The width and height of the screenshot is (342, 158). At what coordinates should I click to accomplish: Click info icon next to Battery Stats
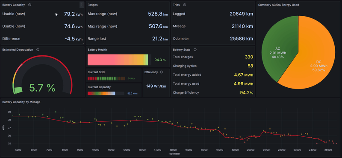[x=195, y=49]
